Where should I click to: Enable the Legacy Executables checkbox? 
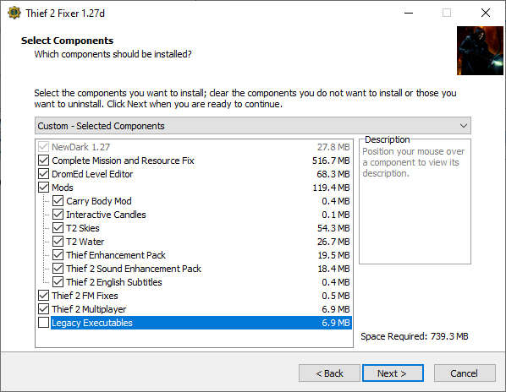43,323
